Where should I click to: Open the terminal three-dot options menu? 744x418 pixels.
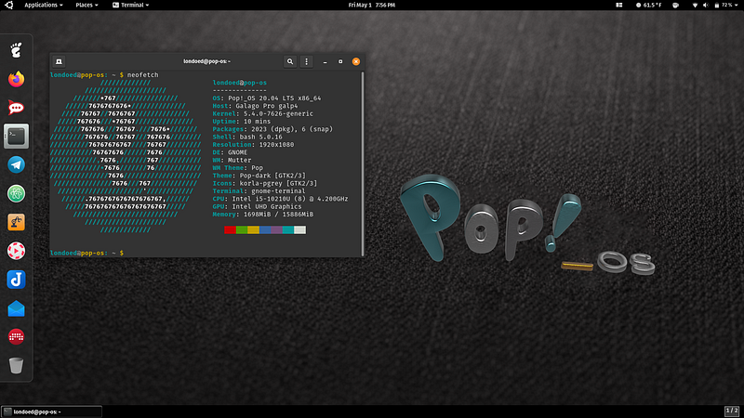click(307, 61)
